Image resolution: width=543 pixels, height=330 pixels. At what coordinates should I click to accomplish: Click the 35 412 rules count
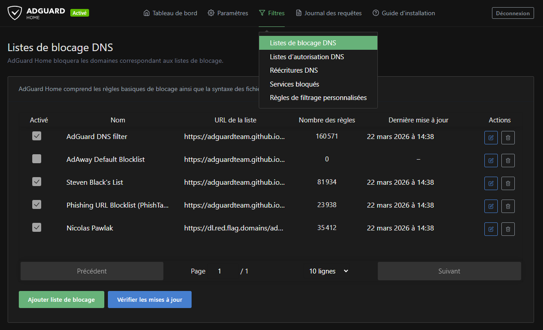coord(327,227)
